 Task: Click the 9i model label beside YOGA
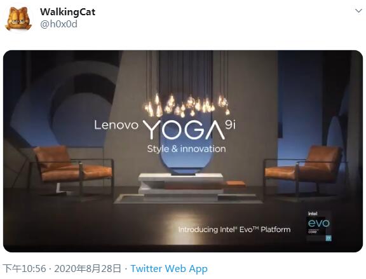231,125
